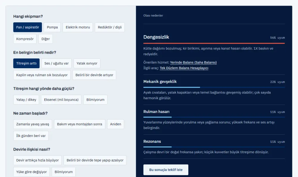The image size is (298, 177).
Task: Select Diğer equipment option
Action: tap(46, 39)
